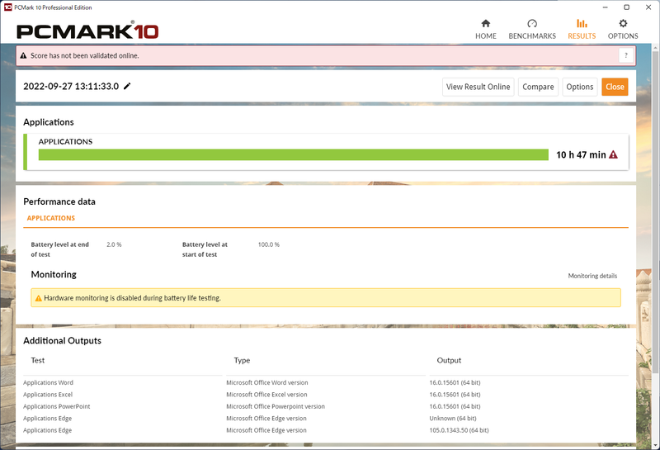This screenshot has width=660, height=450.
Task: Click the PCMark 10 title bar app icon
Action: pos(7,7)
